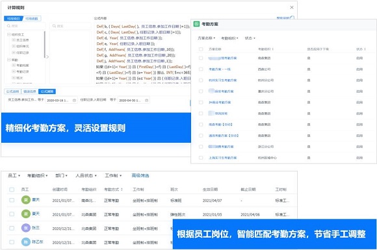Image resolution: width=377 pixels, height=250 pixels.
Task: Click the green avatar of 夏天 dated 2021/04/07
Action: (26, 200)
